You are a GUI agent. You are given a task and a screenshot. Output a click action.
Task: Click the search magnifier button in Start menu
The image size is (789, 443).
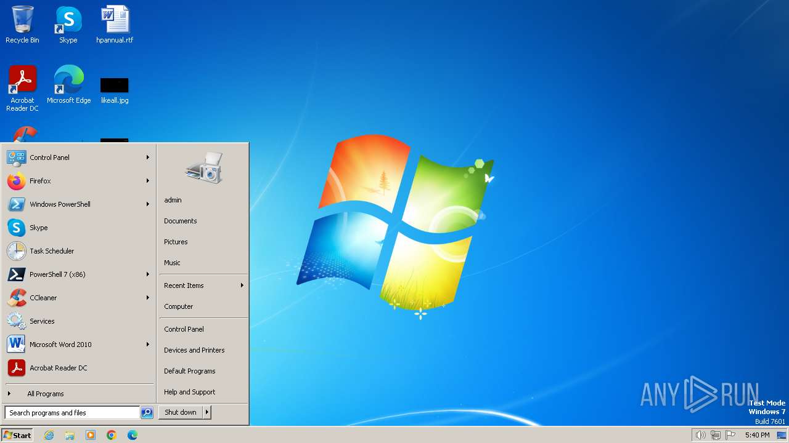coord(147,413)
